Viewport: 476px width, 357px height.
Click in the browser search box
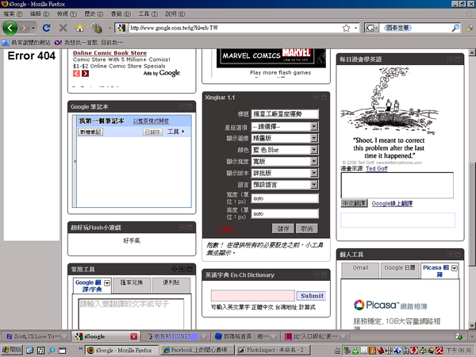(x=415, y=28)
